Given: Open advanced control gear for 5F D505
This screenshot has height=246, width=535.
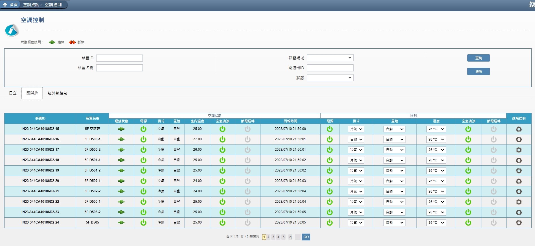Looking at the screenshot, I should (519, 223).
